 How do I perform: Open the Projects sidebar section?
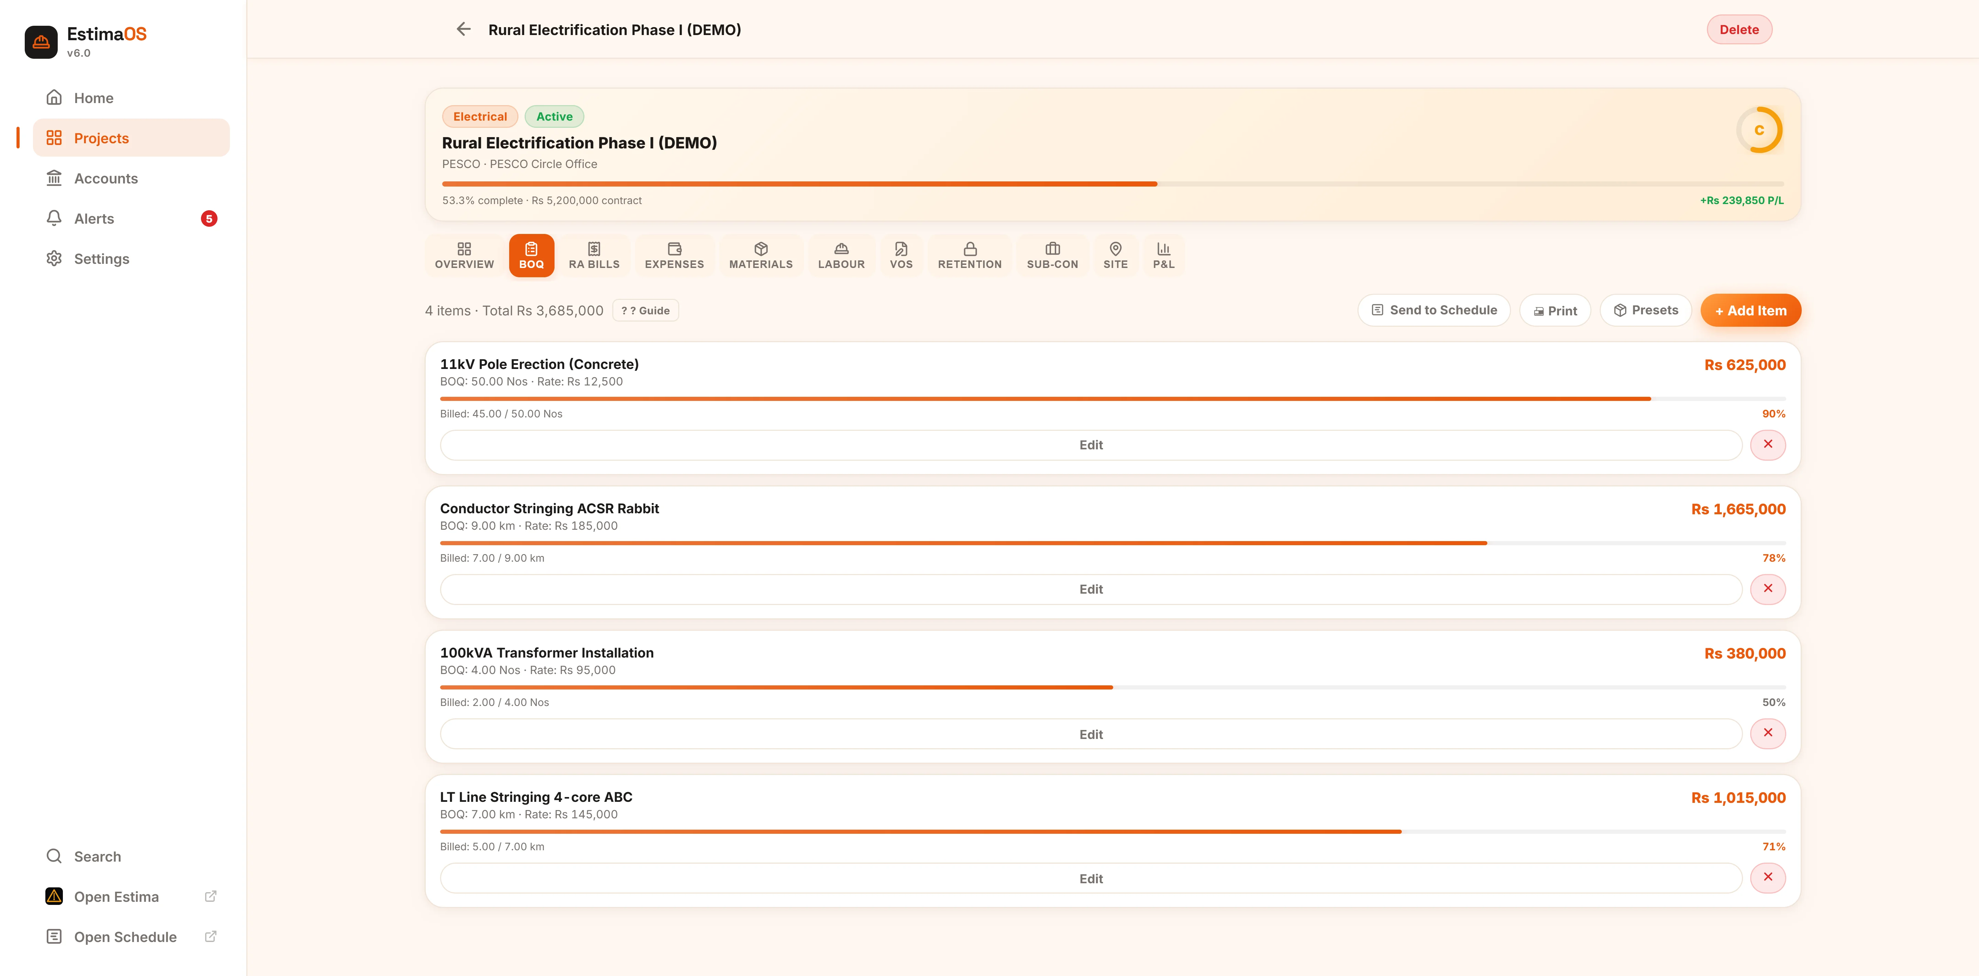coord(131,138)
